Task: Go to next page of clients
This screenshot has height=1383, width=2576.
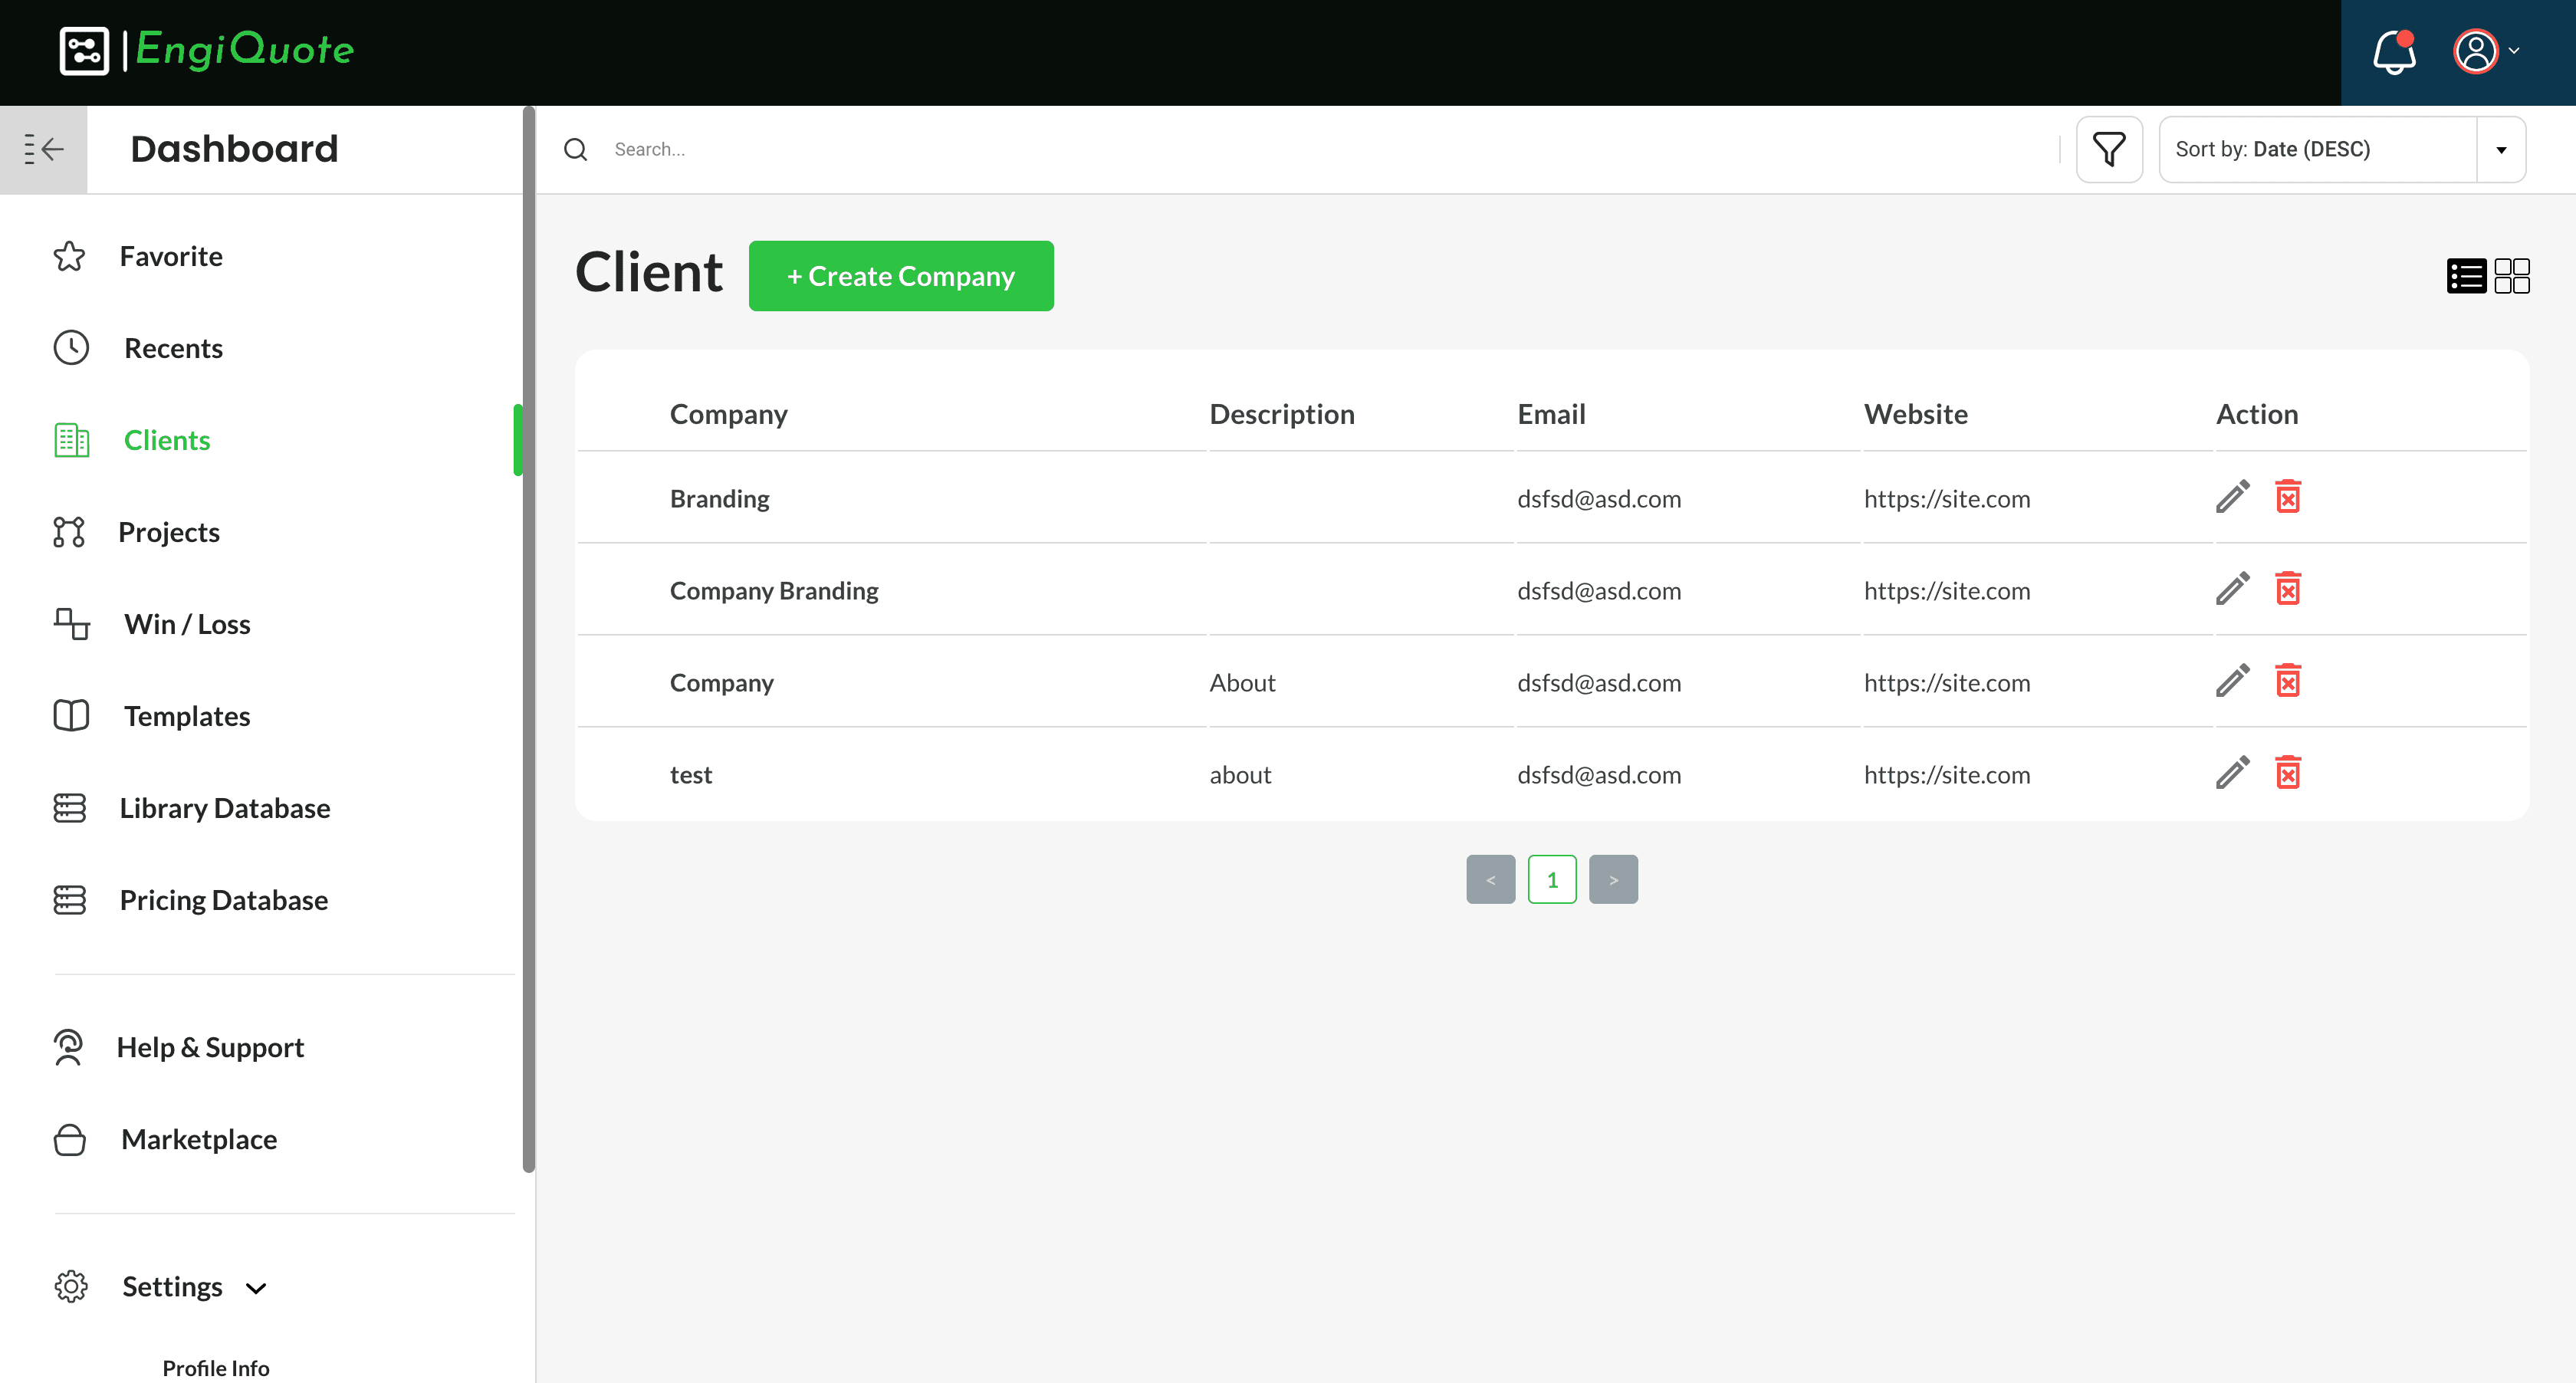Action: (1612, 880)
